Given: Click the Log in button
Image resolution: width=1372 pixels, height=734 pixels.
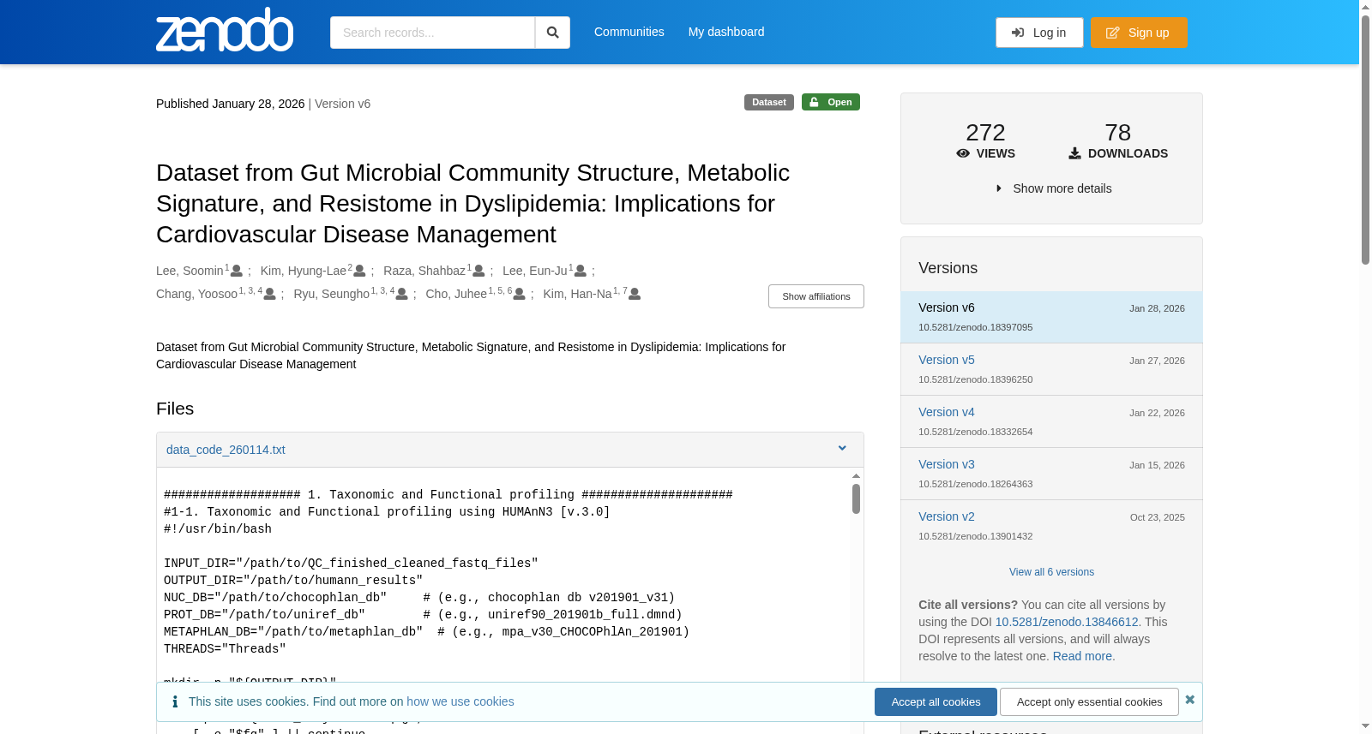Looking at the screenshot, I should click(1039, 33).
